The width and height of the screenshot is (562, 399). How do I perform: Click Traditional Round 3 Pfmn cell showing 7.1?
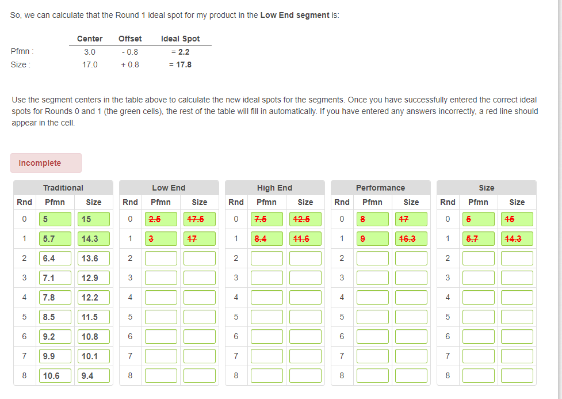click(55, 278)
